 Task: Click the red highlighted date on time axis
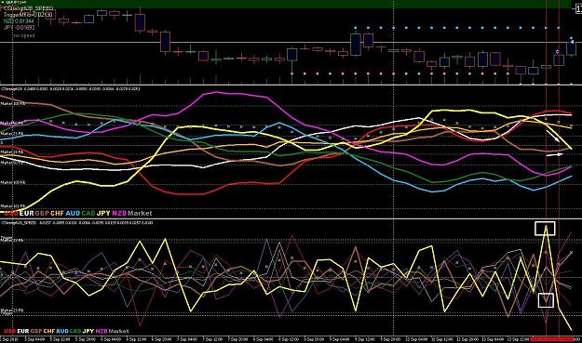(552, 339)
